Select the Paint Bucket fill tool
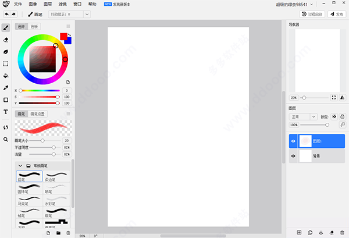349x238 pixels. coord(6,76)
